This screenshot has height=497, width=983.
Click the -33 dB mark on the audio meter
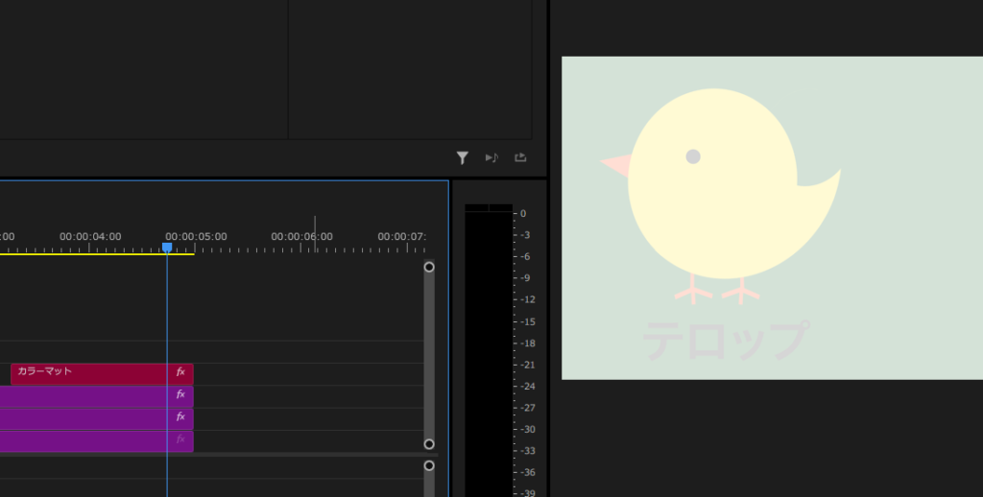pos(527,451)
